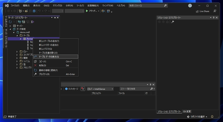
Task: Click the 検索 (Ctrl+Q) search box
Action: [x=148, y=6]
